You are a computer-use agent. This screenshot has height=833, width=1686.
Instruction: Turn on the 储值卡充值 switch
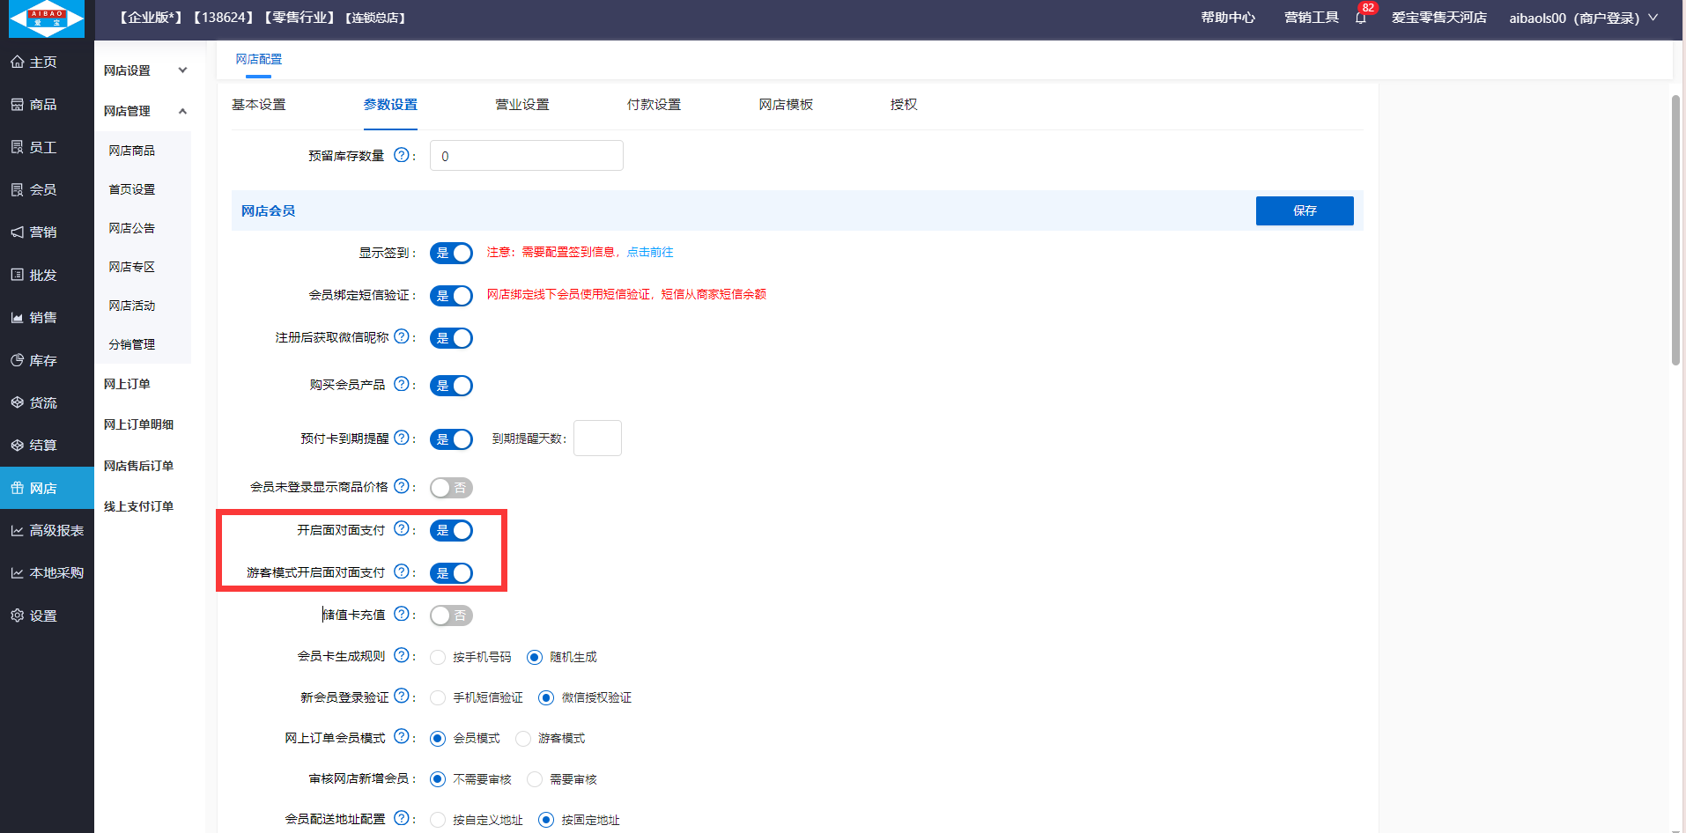pyautogui.click(x=451, y=616)
